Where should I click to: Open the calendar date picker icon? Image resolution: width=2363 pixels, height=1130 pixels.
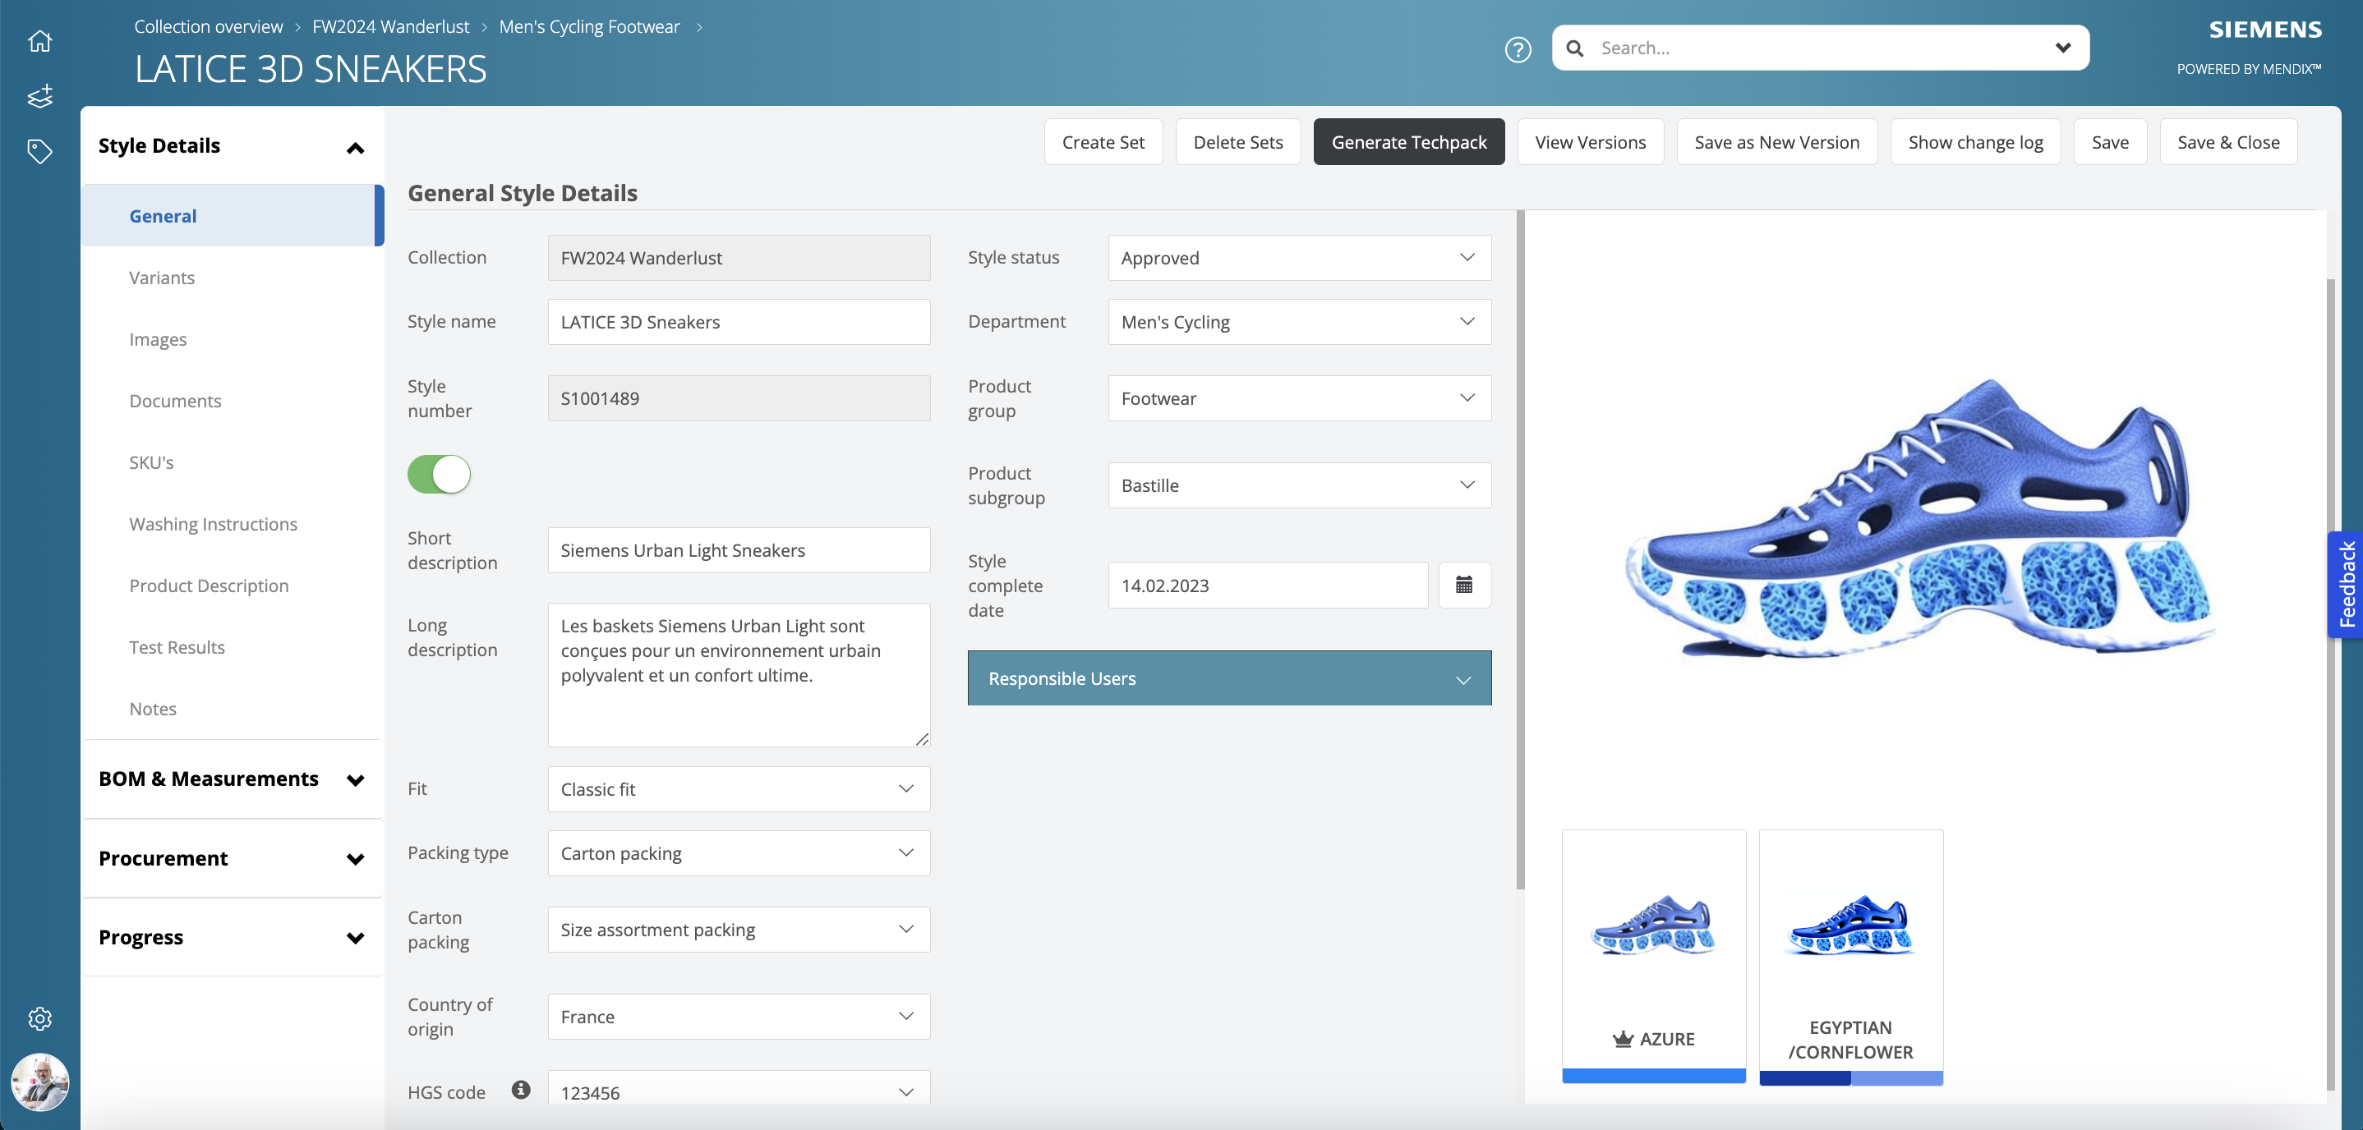click(x=1464, y=586)
